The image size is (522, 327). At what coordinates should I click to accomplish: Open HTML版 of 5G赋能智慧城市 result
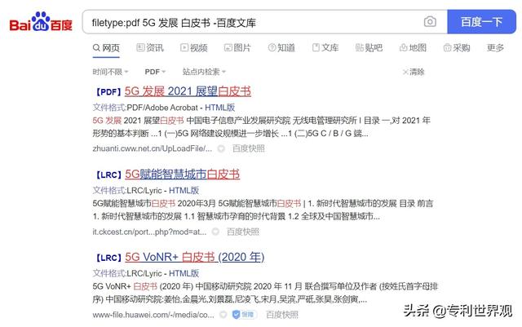click(184, 191)
